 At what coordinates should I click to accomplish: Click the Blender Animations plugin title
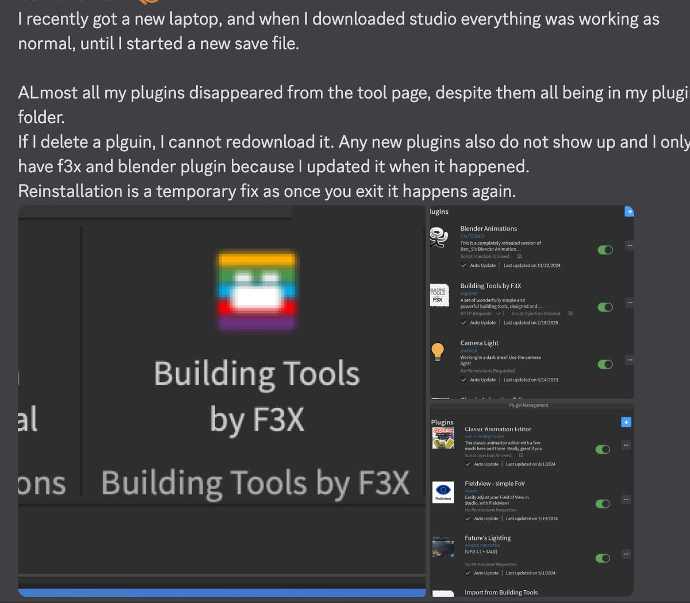(x=488, y=229)
